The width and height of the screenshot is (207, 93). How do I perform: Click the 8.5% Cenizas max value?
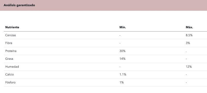(189, 35)
